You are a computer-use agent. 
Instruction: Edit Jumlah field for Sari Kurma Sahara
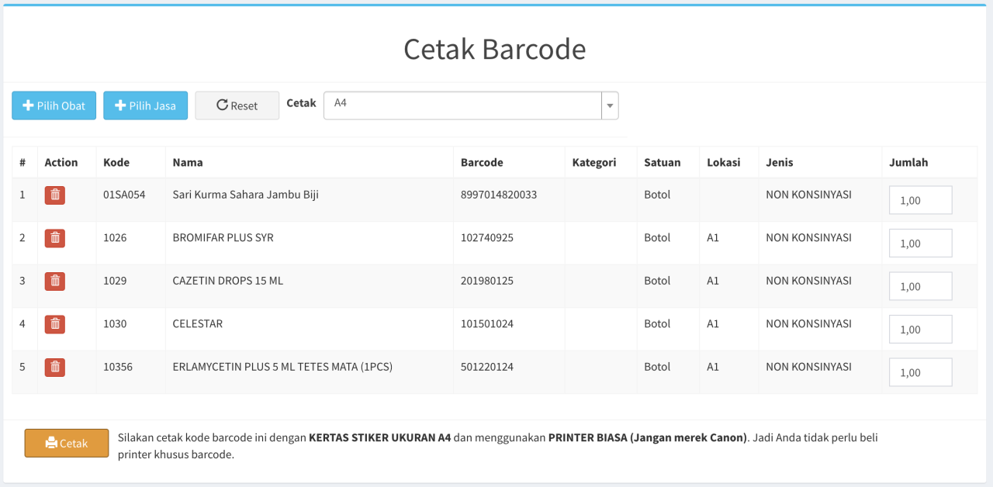pos(920,200)
